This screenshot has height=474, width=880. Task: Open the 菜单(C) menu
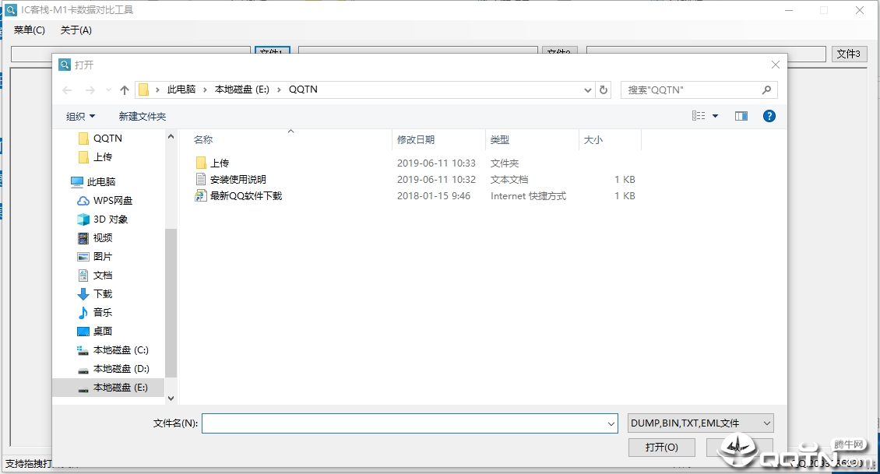pyautogui.click(x=29, y=30)
